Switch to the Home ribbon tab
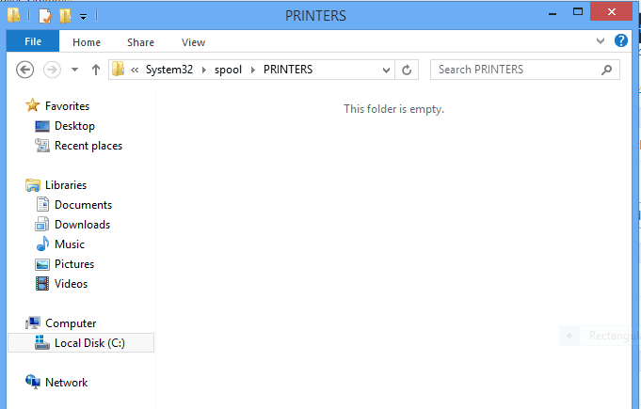641x409 pixels. coord(87,42)
